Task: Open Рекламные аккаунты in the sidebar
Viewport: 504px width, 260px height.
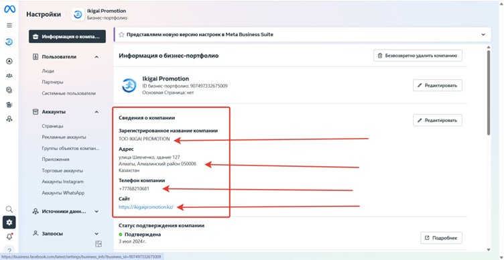Action: pyautogui.click(x=64, y=137)
